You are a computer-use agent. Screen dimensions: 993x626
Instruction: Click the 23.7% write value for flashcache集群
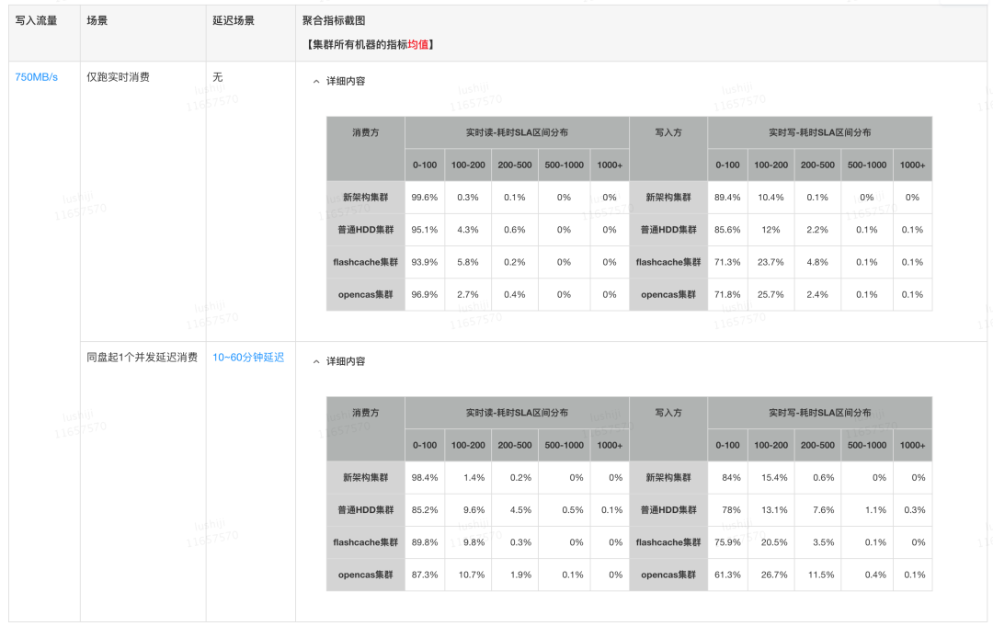[x=770, y=262]
